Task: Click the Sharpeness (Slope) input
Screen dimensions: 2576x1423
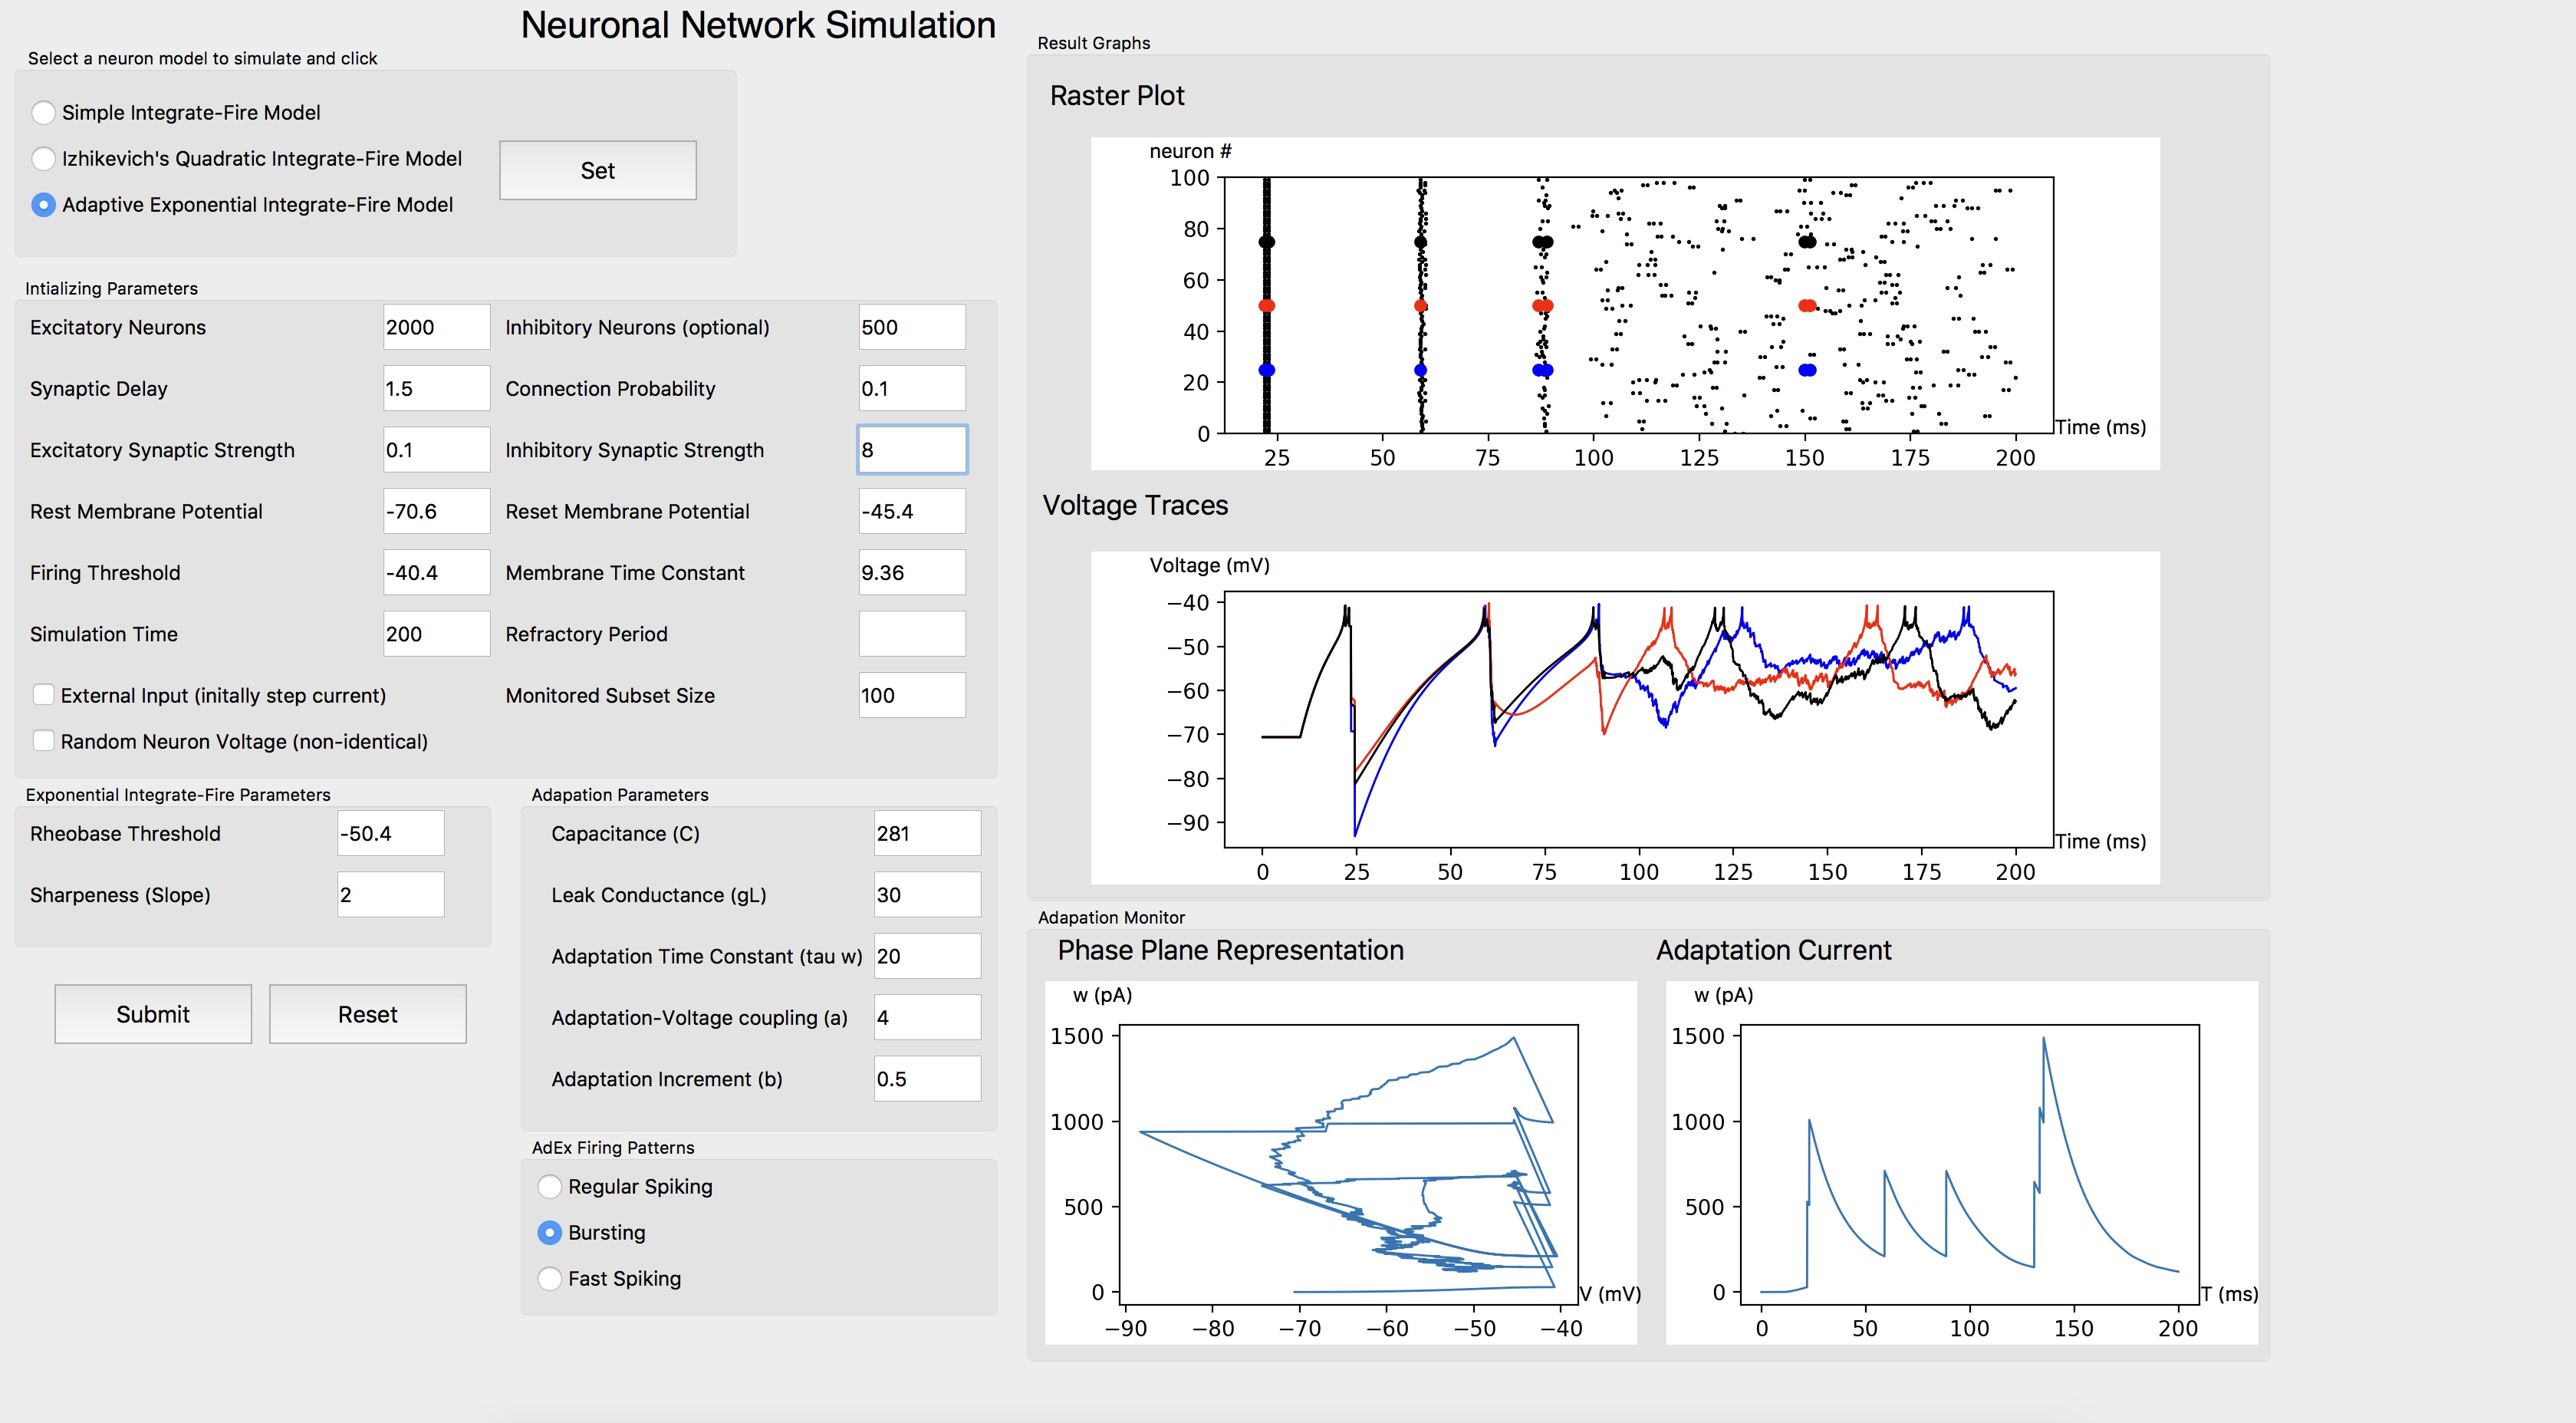Action: [390, 895]
